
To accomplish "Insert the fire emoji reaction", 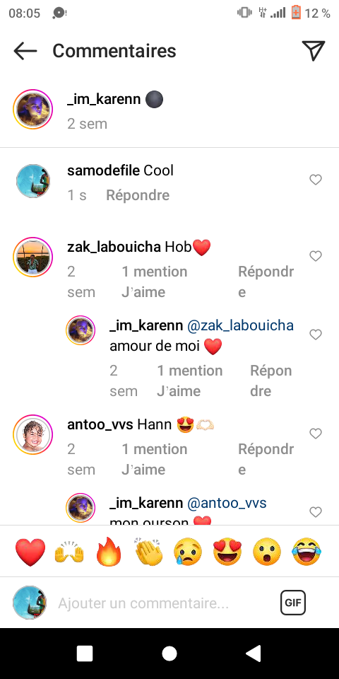I will [109, 552].
